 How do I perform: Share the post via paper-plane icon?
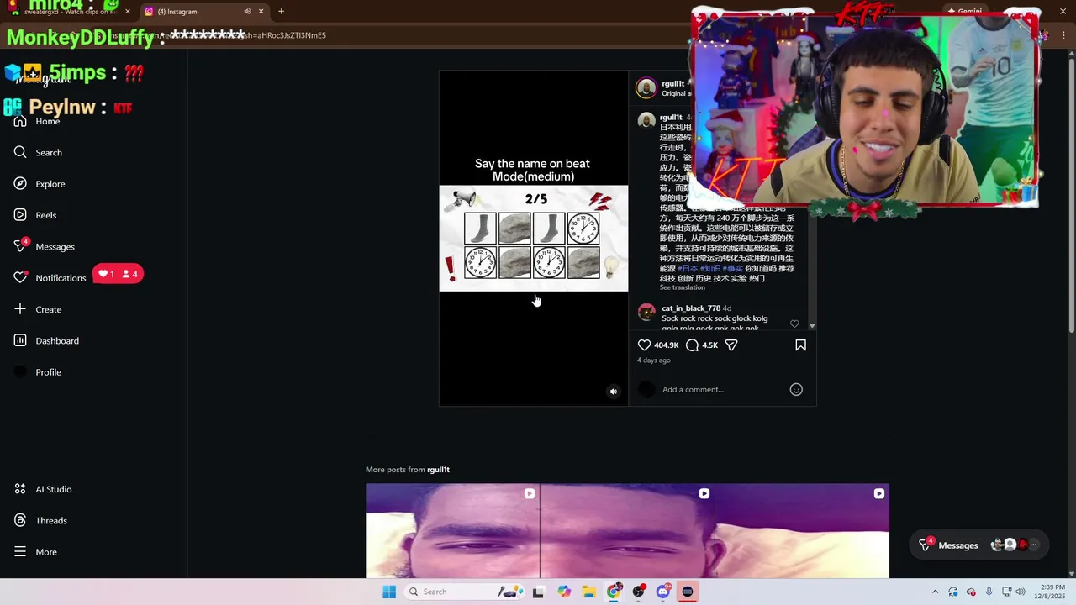731,345
